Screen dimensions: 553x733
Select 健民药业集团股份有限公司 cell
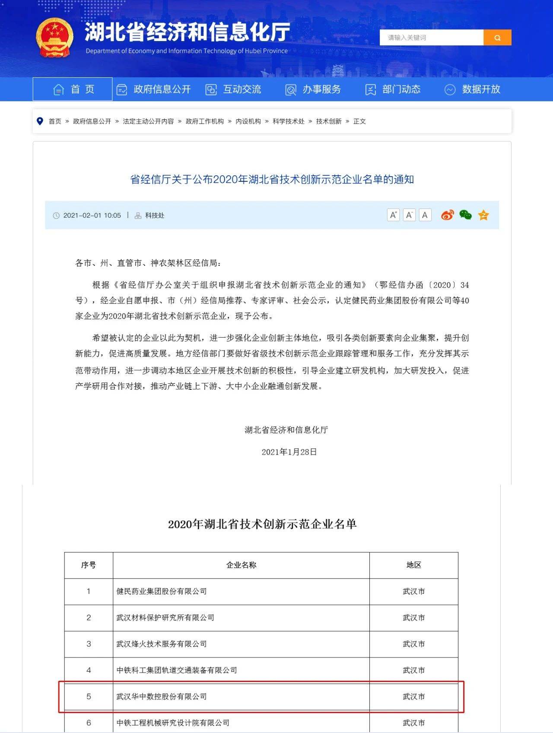[241, 591]
